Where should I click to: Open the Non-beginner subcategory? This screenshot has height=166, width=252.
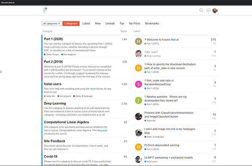coord(69,54)
